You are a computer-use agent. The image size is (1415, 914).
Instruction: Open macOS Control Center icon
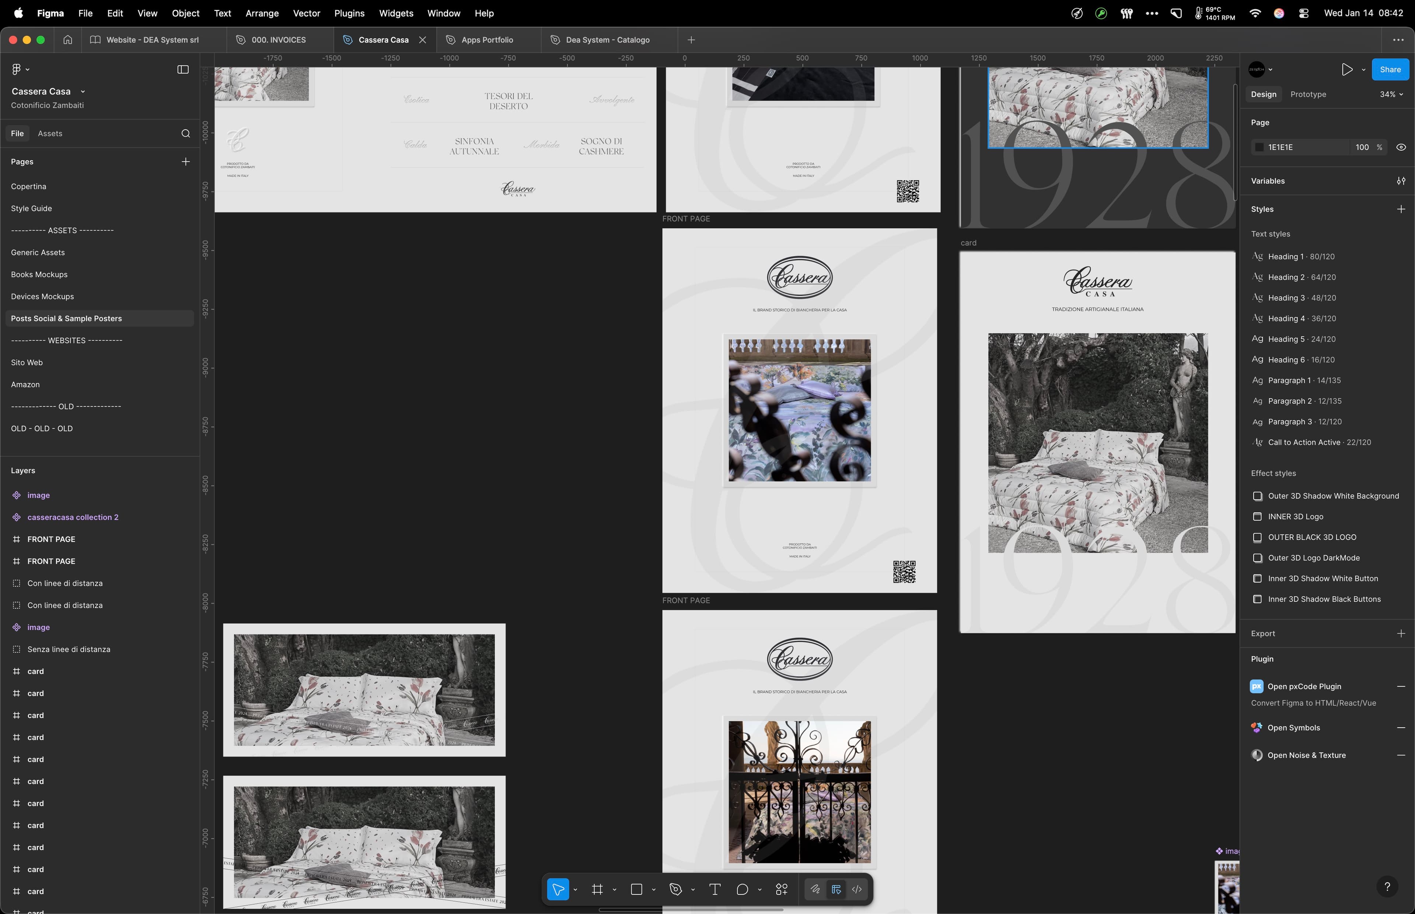1304,13
